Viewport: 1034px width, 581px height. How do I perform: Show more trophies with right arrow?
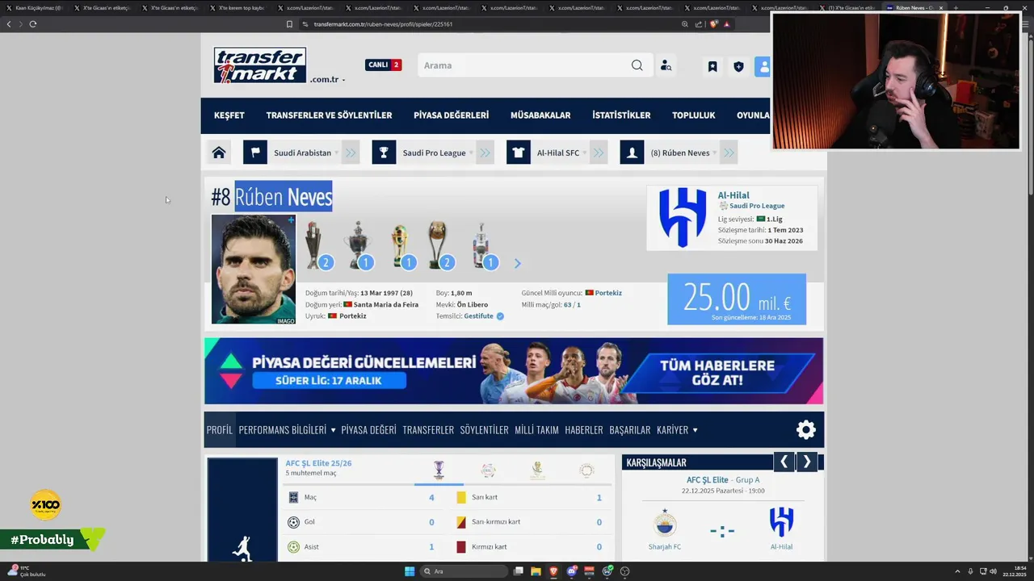518,263
